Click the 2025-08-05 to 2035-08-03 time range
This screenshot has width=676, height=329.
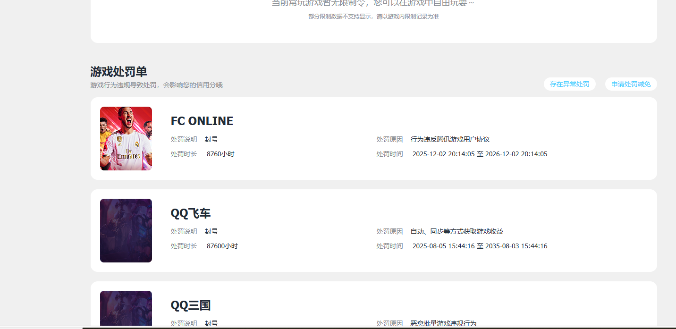480,246
